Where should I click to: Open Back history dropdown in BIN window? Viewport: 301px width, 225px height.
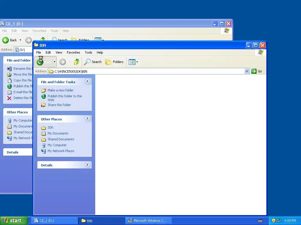tap(54, 62)
